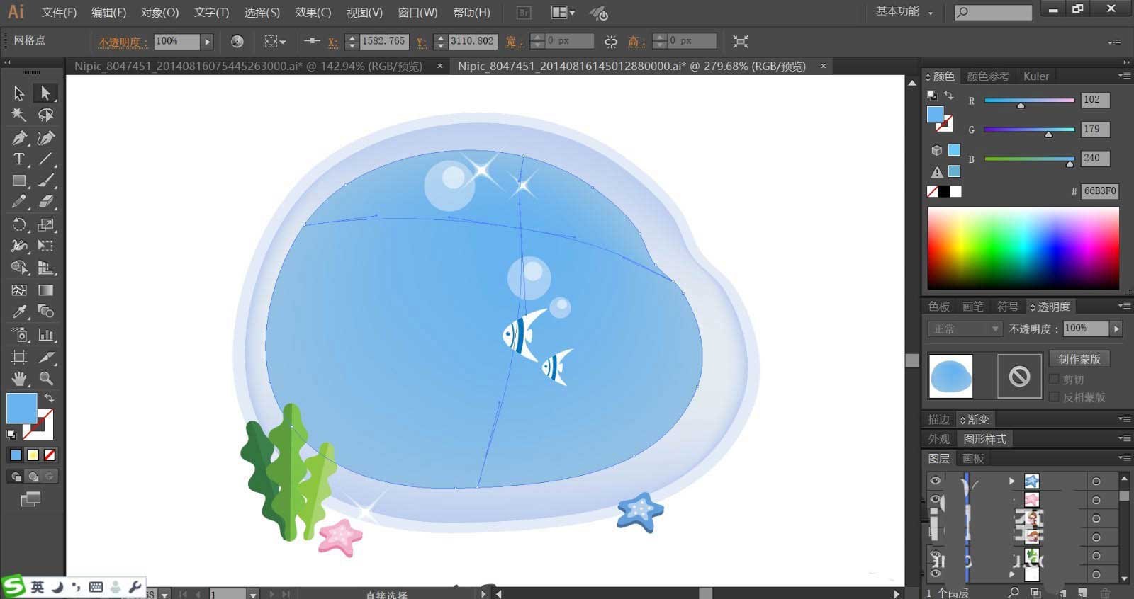This screenshot has width=1134, height=599.
Task: Open the 文件(F) menu
Action: [x=59, y=13]
